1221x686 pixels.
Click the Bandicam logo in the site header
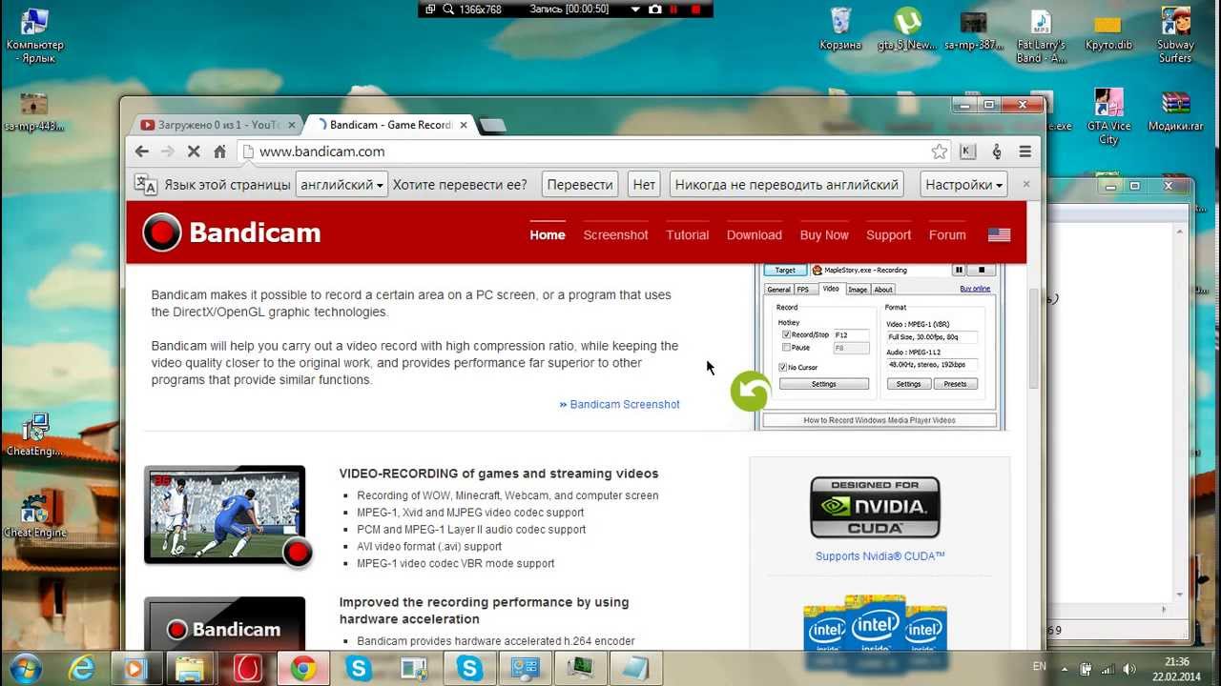click(x=231, y=232)
